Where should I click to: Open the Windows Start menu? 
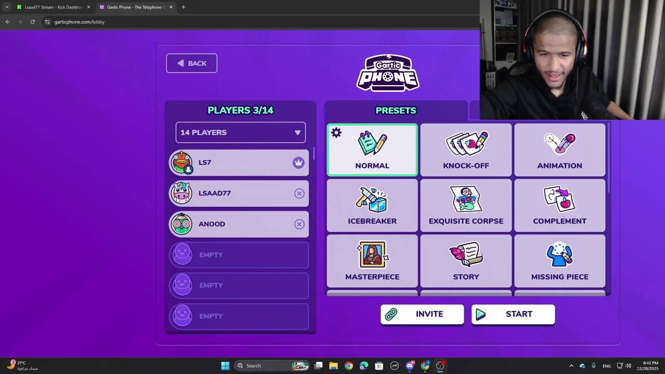click(225, 366)
